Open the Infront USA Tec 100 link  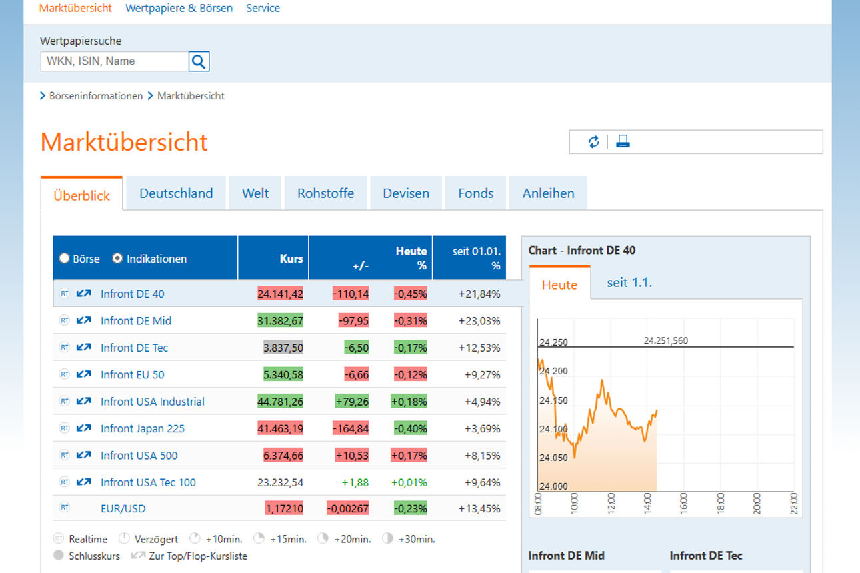click(x=148, y=482)
